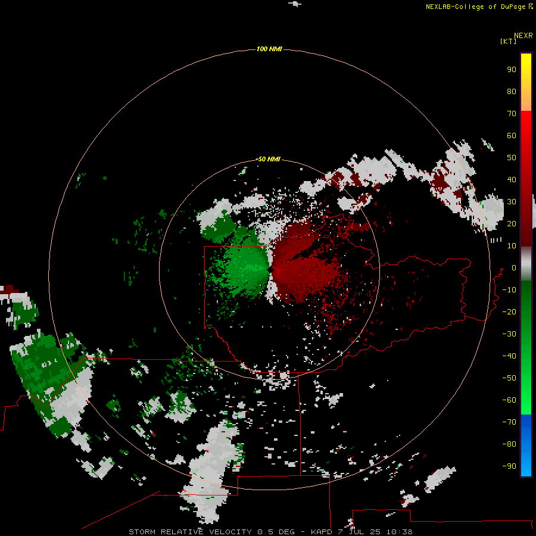The width and height of the screenshot is (536, 536).
Task: Click the [KT] units label above scale
Action: click(x=508, y=41)
